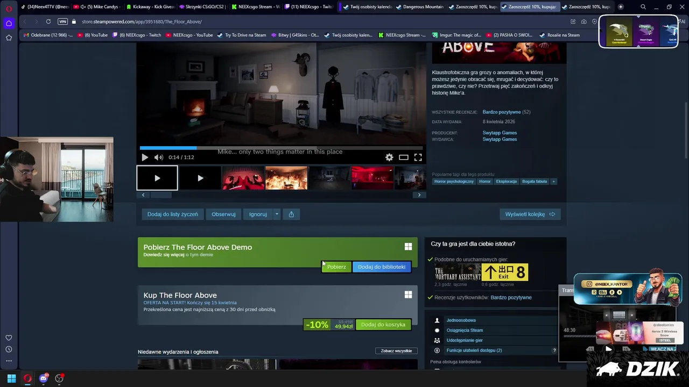Viewport: 689px width, 387px height.
Task: Click the share icon button
Action: (x=291, y=214)
